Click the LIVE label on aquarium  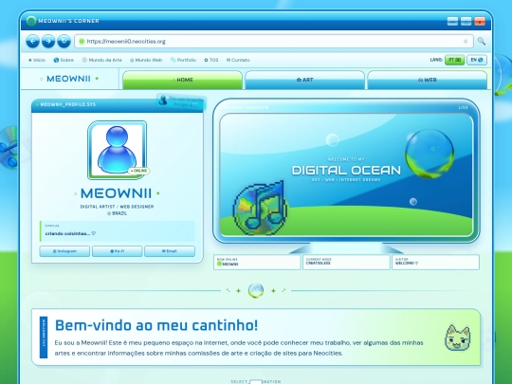click(x=463, y=107)
